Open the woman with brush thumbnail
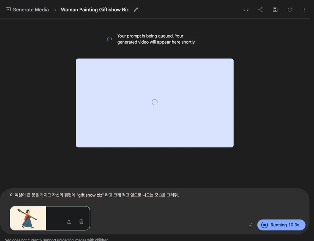Image resolution: width=314 pixels, height=241 pixels. (28, 218)
